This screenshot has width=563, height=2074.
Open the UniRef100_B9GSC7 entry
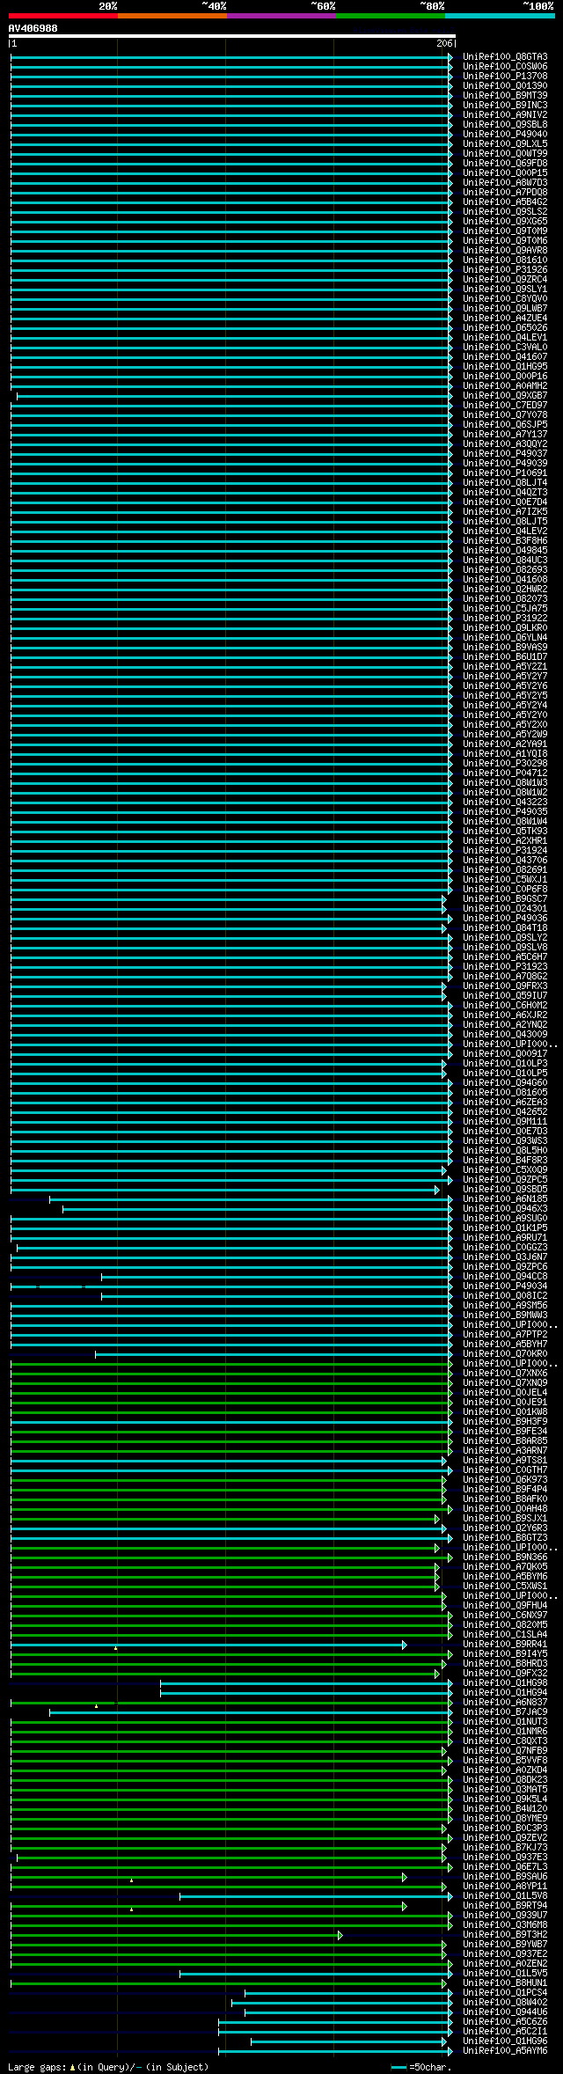[505, 899]
